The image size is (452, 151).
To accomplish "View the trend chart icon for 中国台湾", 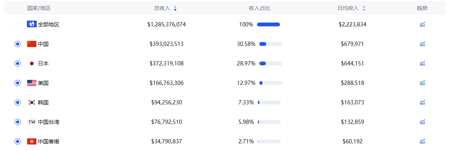I will pos(422,122).
